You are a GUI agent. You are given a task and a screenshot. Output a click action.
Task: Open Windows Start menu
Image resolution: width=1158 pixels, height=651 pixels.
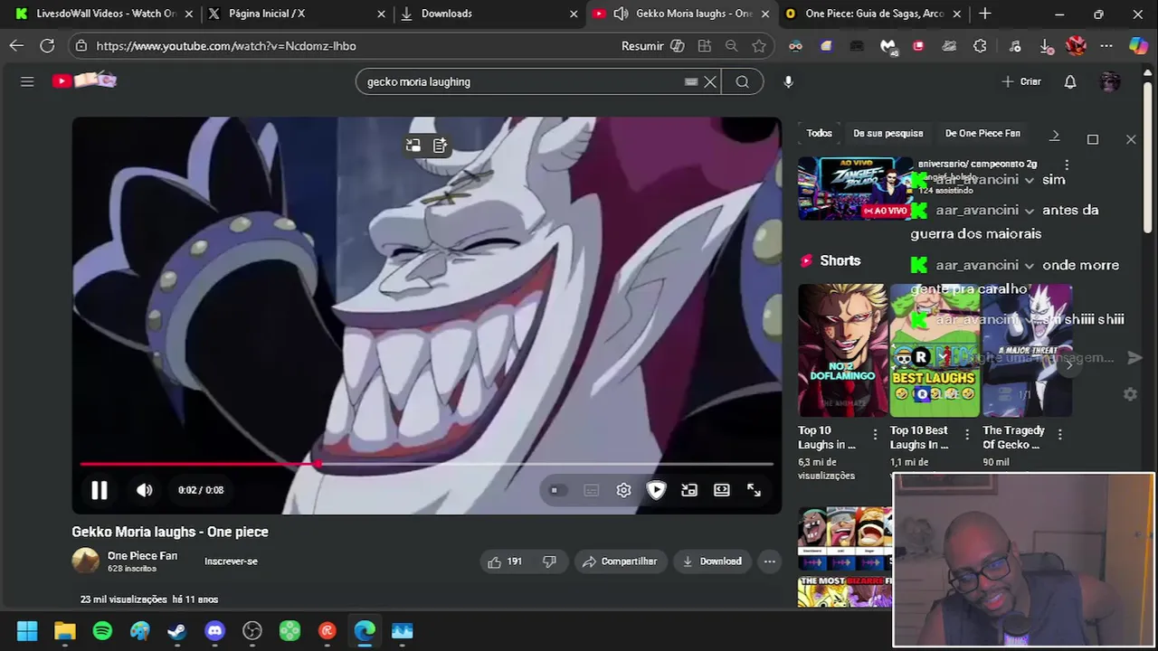pyautogui.click(x=27, y=631)
